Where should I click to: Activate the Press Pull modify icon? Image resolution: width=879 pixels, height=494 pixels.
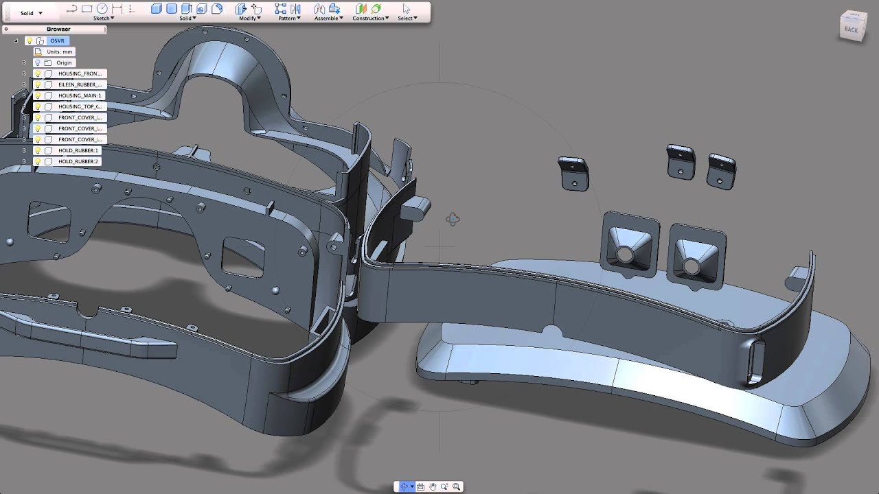point(241,9)
